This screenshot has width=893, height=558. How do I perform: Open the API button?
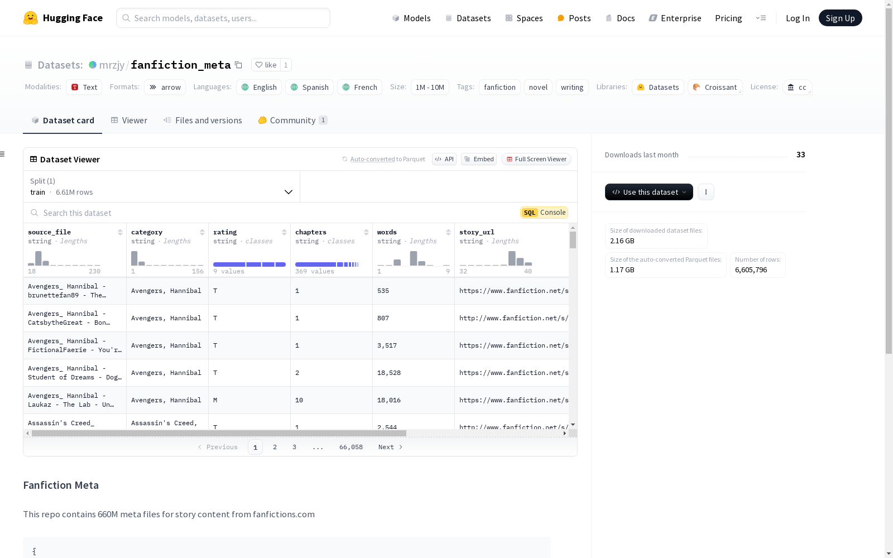coord(444,159)
